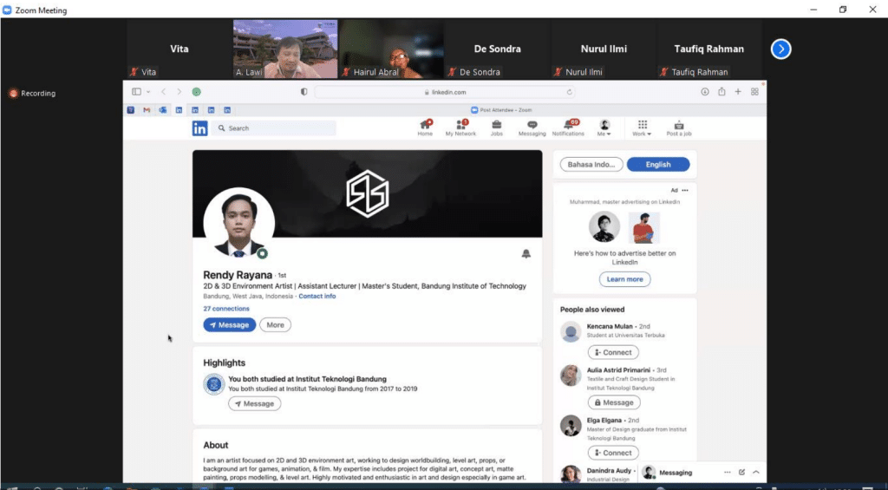This screenshot has width=888, height=490.
Task: Click the LinkedIn search field
Action: click(273, 128)
